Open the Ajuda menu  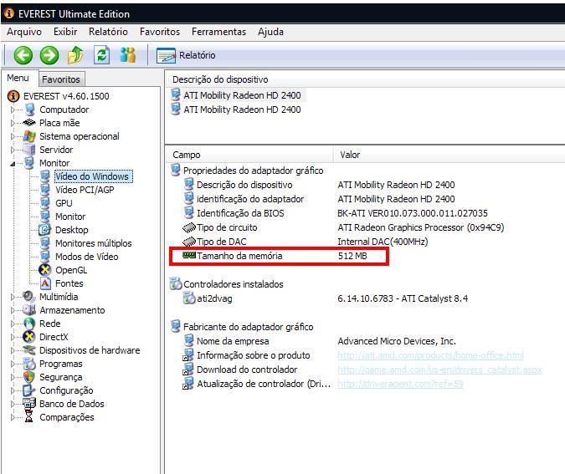[270, 32]
